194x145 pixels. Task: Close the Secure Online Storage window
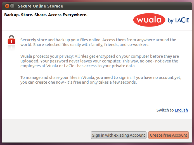[7, 6]
